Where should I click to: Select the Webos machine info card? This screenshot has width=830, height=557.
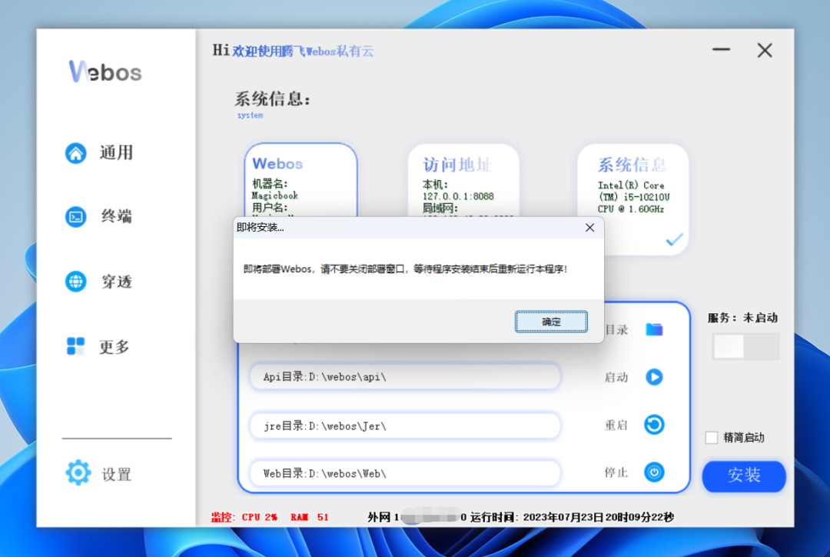pyautogui.click(x=300, y=180)
